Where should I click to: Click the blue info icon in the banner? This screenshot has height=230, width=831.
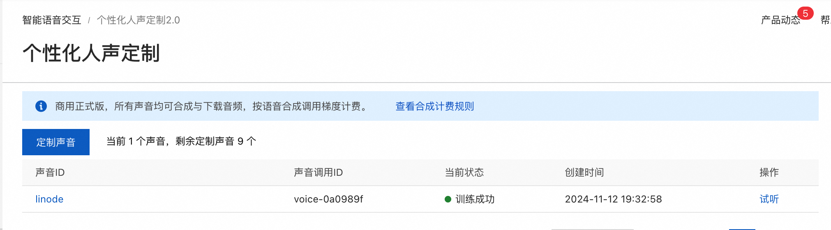41,106
